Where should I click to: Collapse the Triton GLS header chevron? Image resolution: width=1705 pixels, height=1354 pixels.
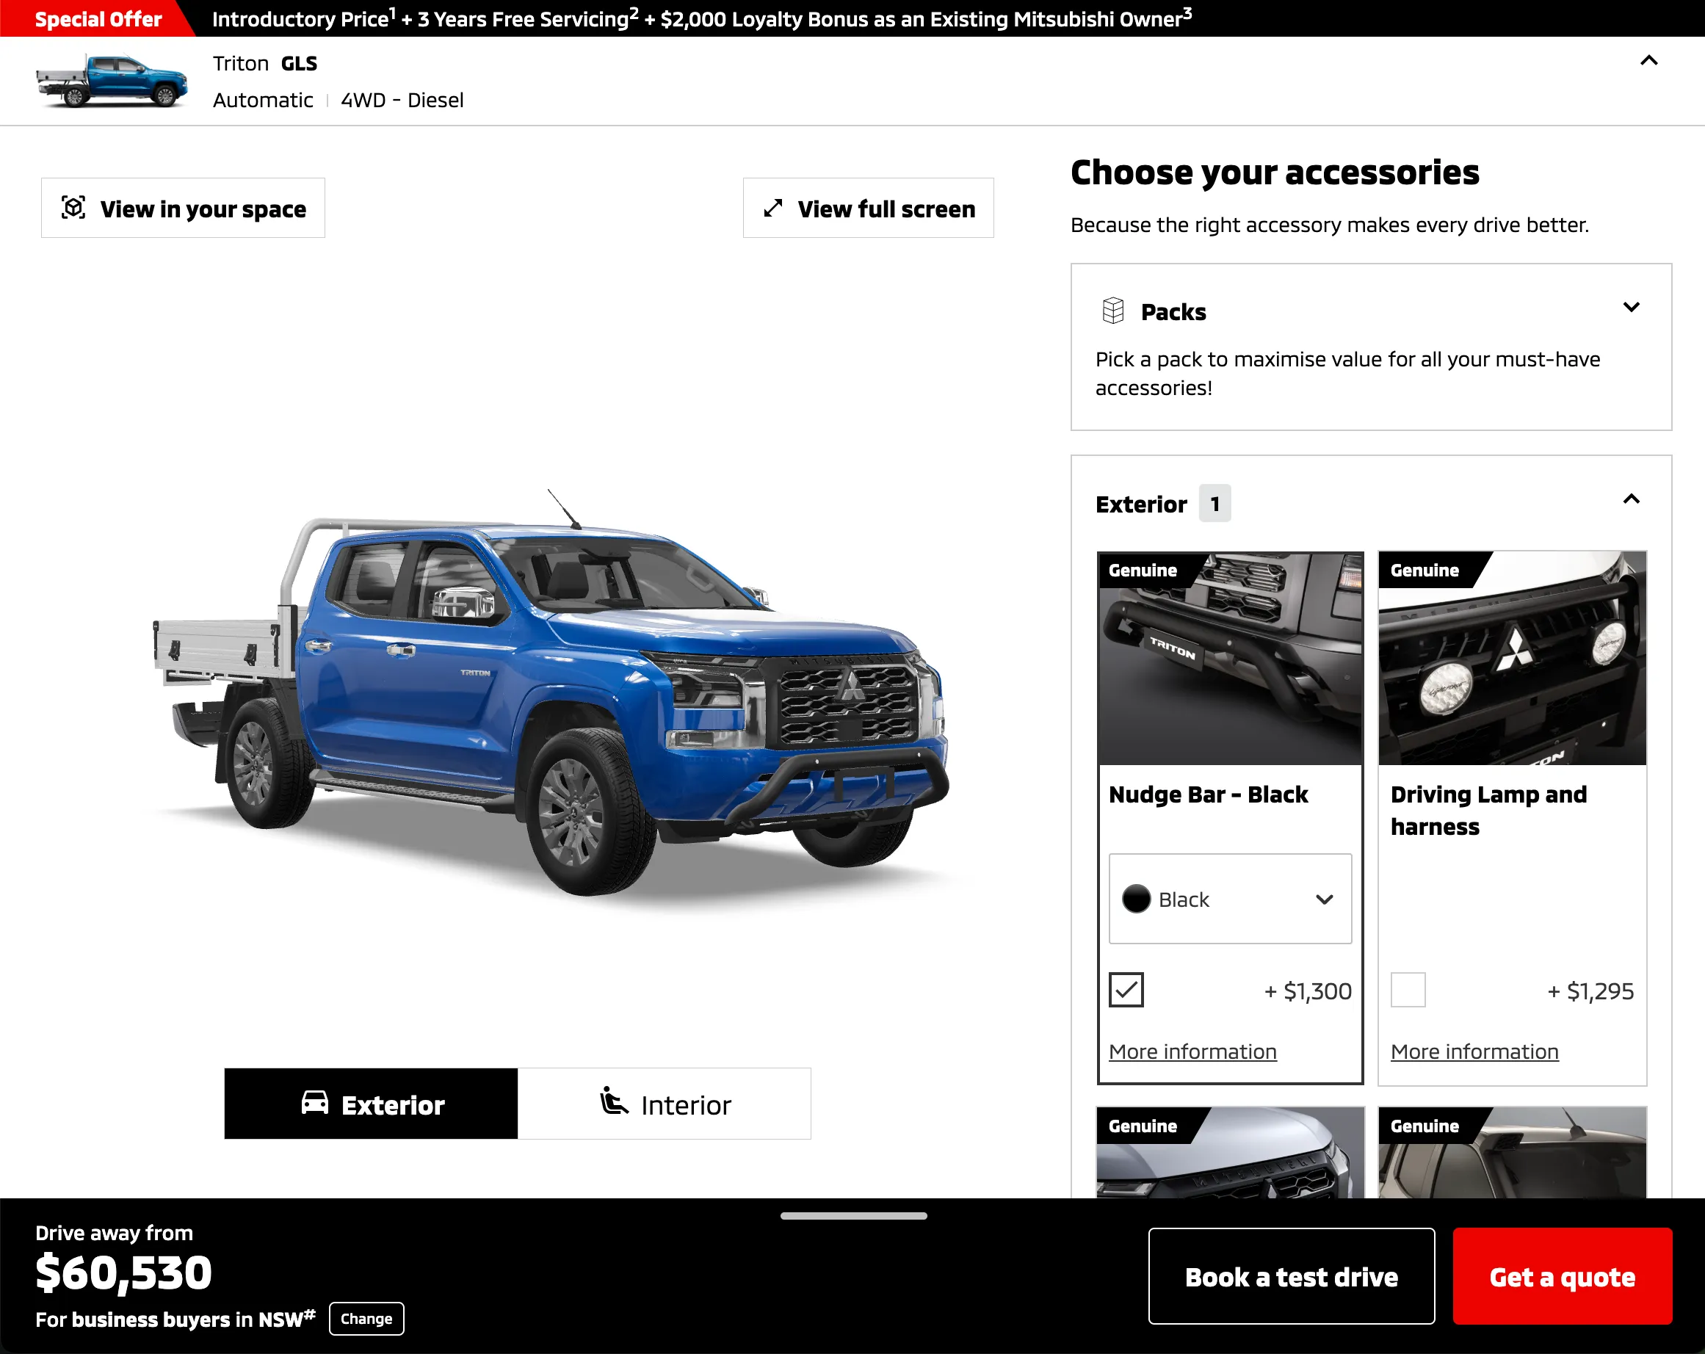coord(1649,61)
